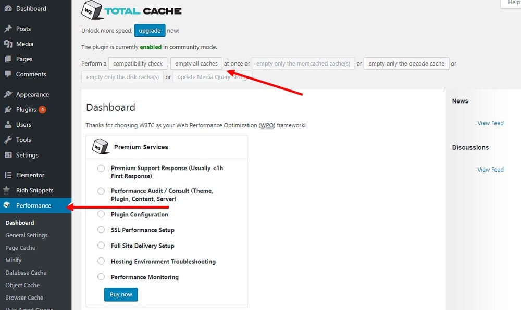Image resolution: width=521 pixels, height=310 pixels.
Task: Select Plugin Configuration radio option
Action: click(x=101, y=214)
